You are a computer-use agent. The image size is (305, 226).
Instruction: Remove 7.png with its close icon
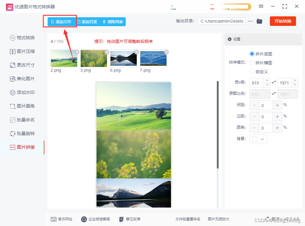(x=166, y=52)
